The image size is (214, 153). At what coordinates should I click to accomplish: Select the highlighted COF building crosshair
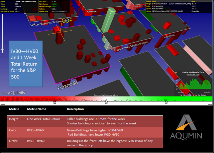click(x=60, y=32)
